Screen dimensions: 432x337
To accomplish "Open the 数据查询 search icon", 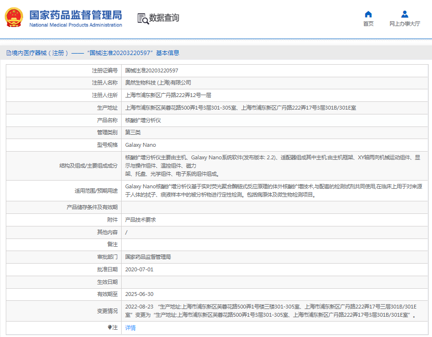I will coord(143,18).
